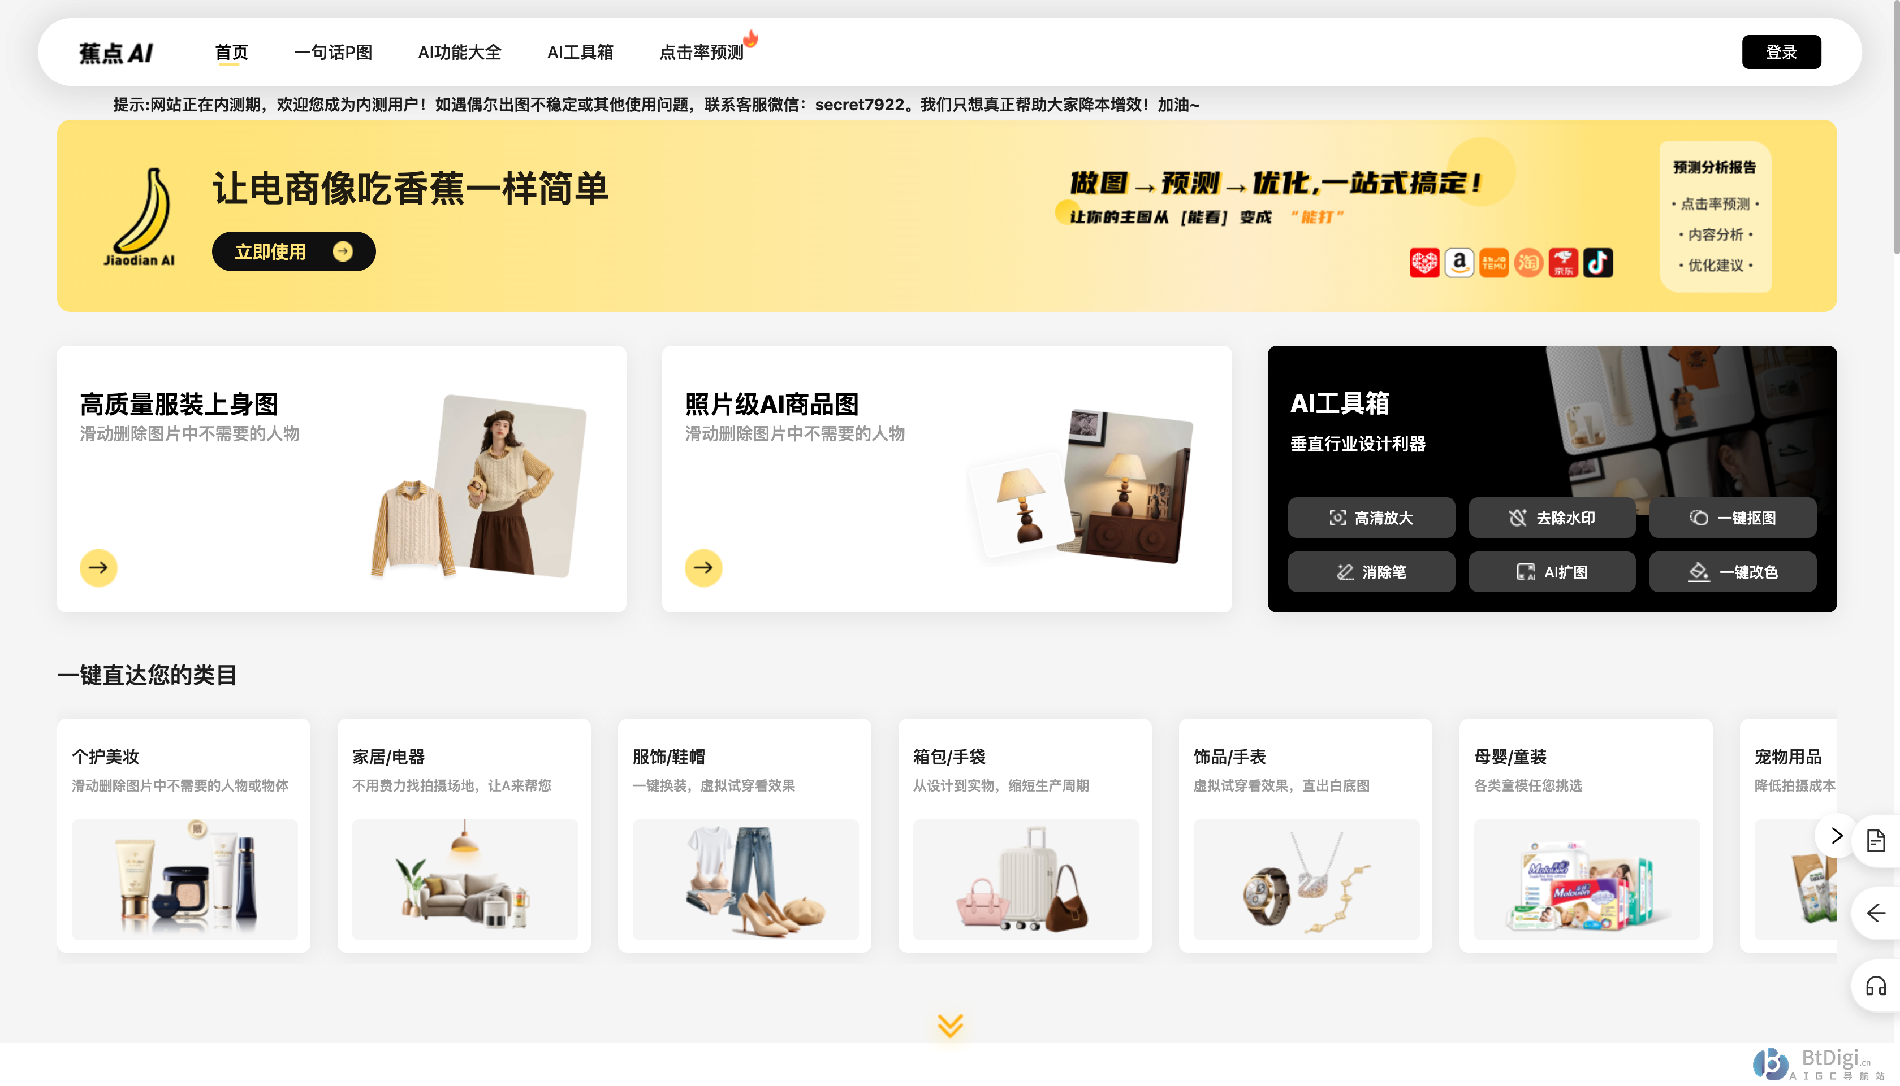1900x1086 pixels.
Task: Open the 箱包/手袋 category card
Action: coord(1024,835)
